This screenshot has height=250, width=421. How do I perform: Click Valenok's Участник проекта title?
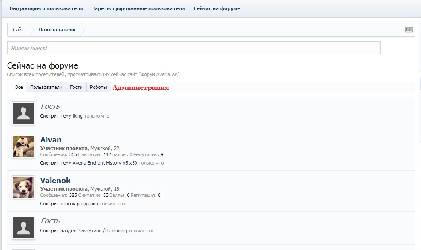(x=64, y=189)
